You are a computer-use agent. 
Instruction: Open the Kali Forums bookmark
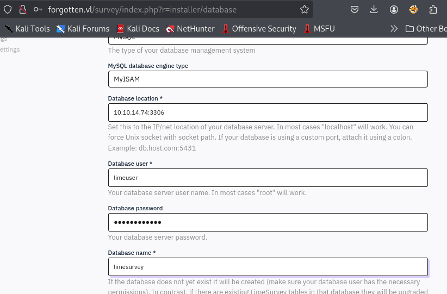(83, 29)
